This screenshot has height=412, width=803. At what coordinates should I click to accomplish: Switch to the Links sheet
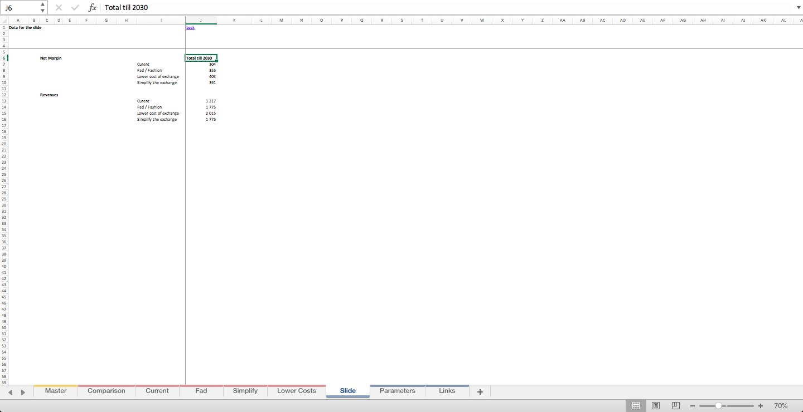pos(447,391)
